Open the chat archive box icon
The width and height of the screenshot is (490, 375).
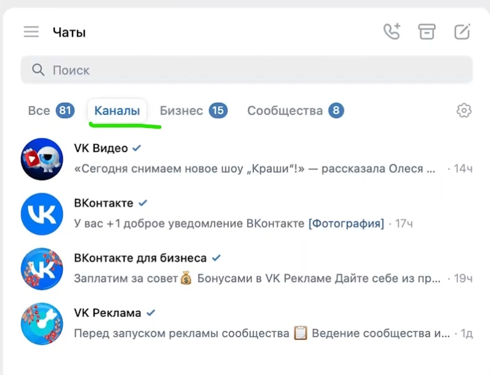pyautogui.click(x=427, y=31)
